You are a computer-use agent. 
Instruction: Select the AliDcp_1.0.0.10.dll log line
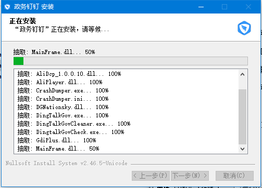(x=69, y=74)
